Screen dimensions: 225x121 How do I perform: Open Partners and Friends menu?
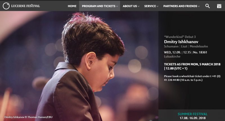(180, 6)
